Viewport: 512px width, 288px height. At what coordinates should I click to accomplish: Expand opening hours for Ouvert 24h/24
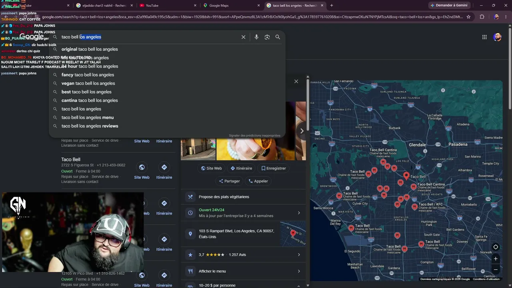point(299,213)
